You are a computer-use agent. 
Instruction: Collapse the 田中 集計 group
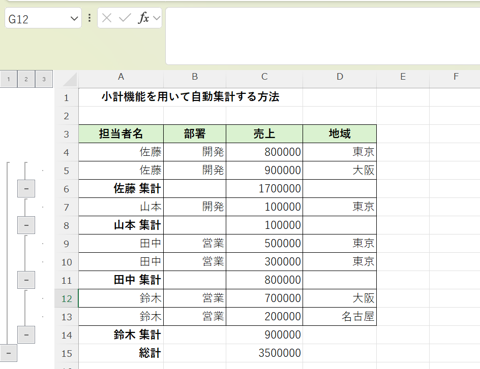point(26,280)
